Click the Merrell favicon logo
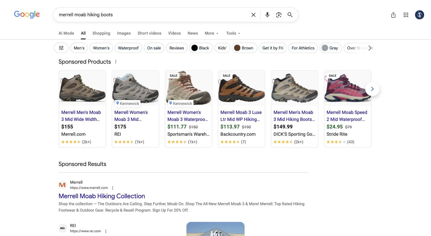The image size is (431, 236). (x=62, y=185)
